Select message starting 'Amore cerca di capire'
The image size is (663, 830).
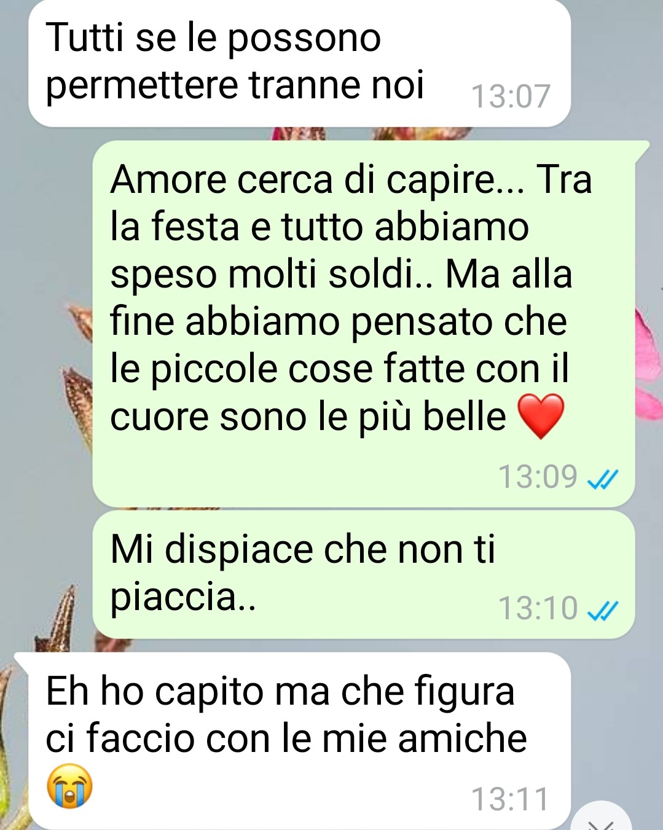point(363,324)
